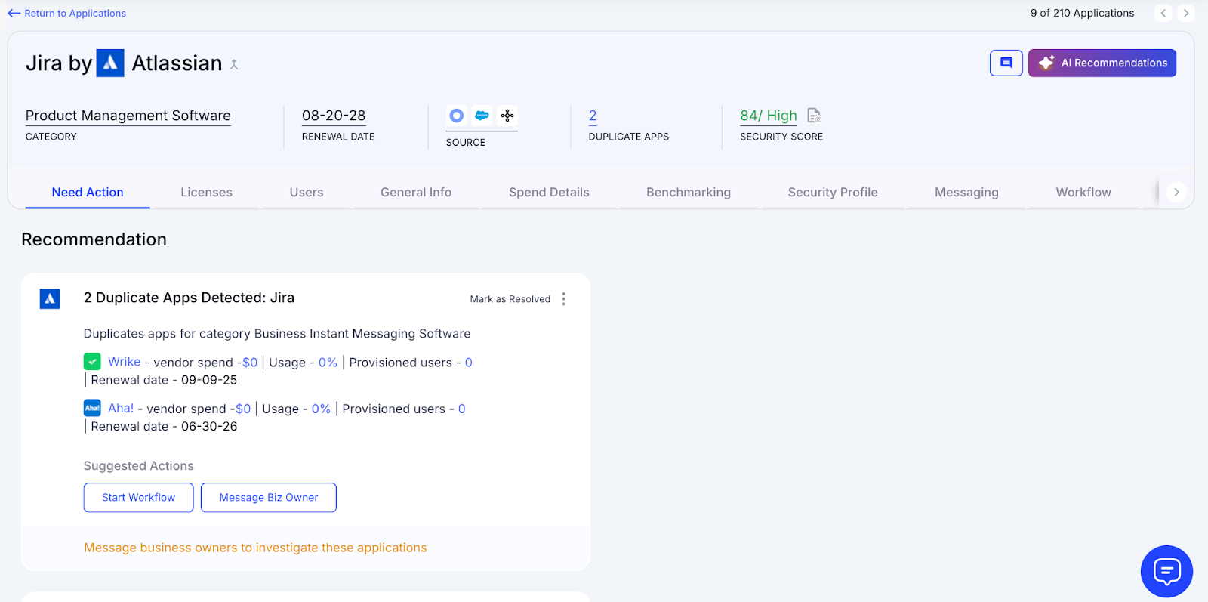Open the Spend Details tab
The height and width of the screenshot is (602, 1208).
point(549,192)
